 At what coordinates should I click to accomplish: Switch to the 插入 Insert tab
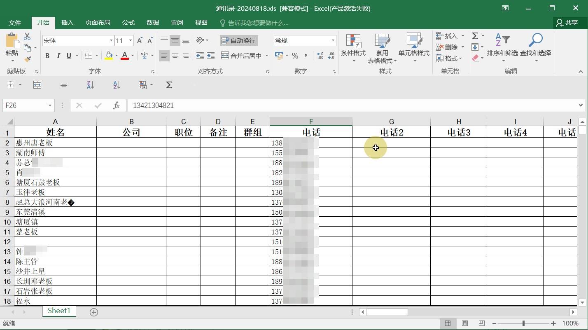coord(67,23)
